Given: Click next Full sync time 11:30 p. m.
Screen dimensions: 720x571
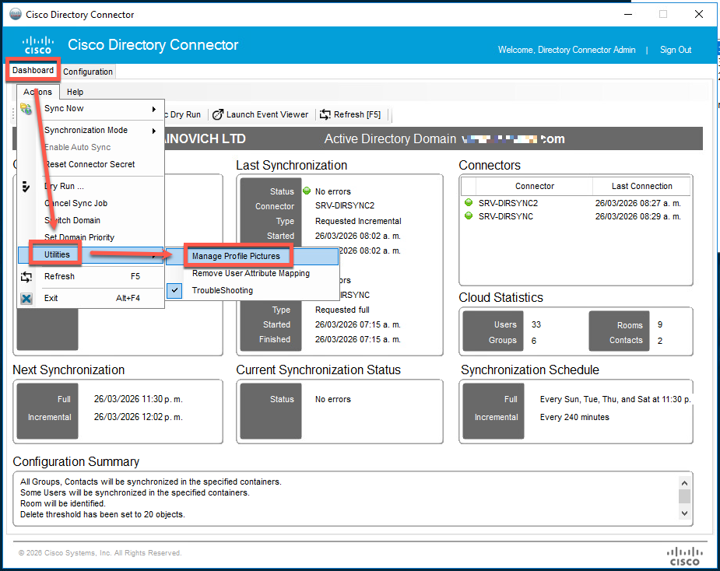Looking at the screenshot, I should [x=139, y=399].
